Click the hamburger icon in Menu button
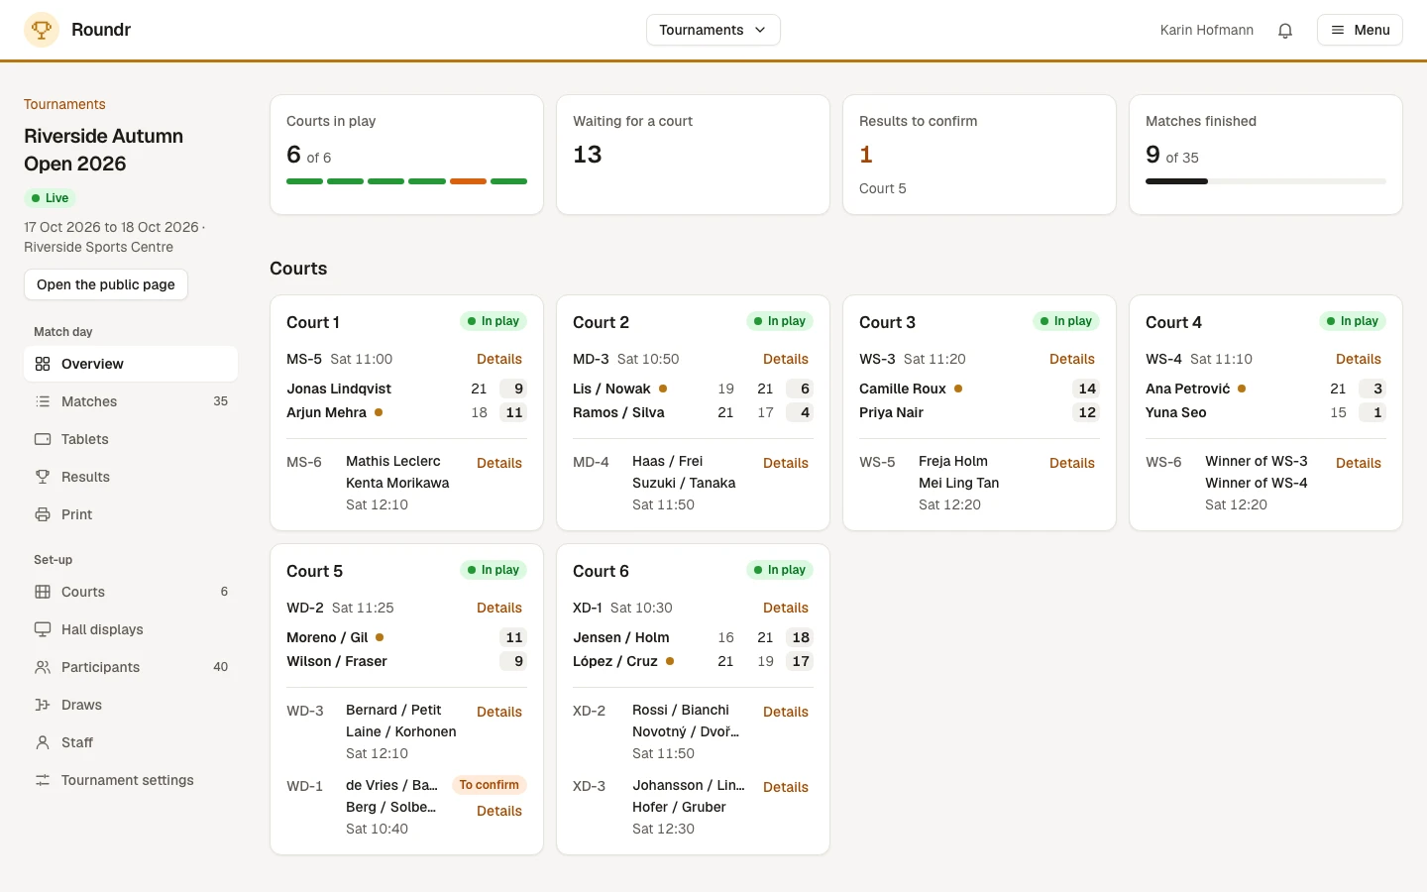The height and width of the screenshot is (892, 1427). pyautogui.click(x=1338, y=30)
